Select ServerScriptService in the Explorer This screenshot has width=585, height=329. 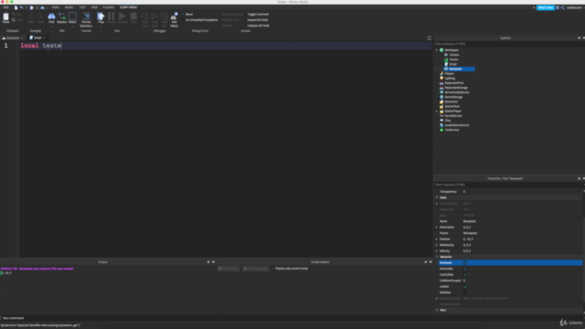pyautogui.click(x=457, y=92)
